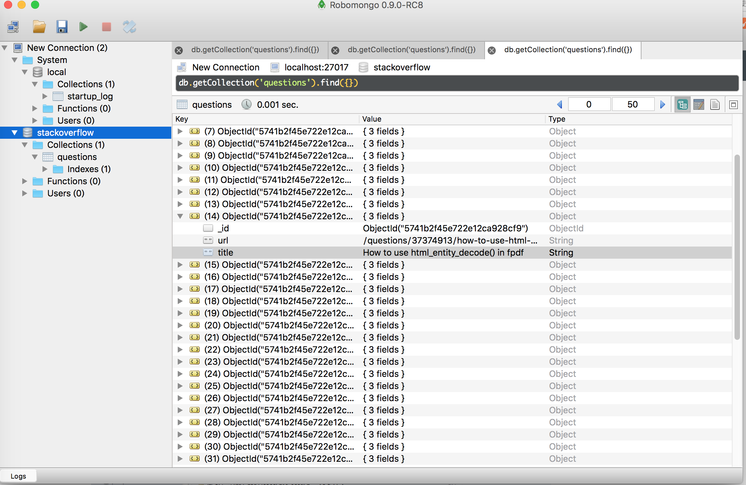746x485 pixels.
Task: Collapse local Collections (1) folder
Action: [35, 84]
